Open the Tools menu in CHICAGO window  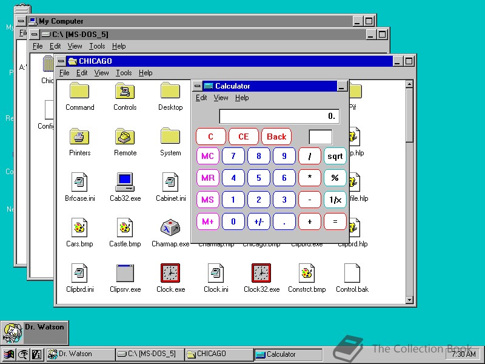point(124,73)
